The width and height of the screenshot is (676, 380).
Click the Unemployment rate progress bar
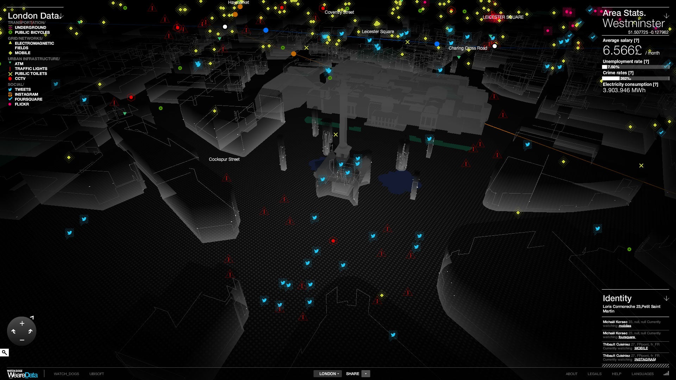point(636,67)
